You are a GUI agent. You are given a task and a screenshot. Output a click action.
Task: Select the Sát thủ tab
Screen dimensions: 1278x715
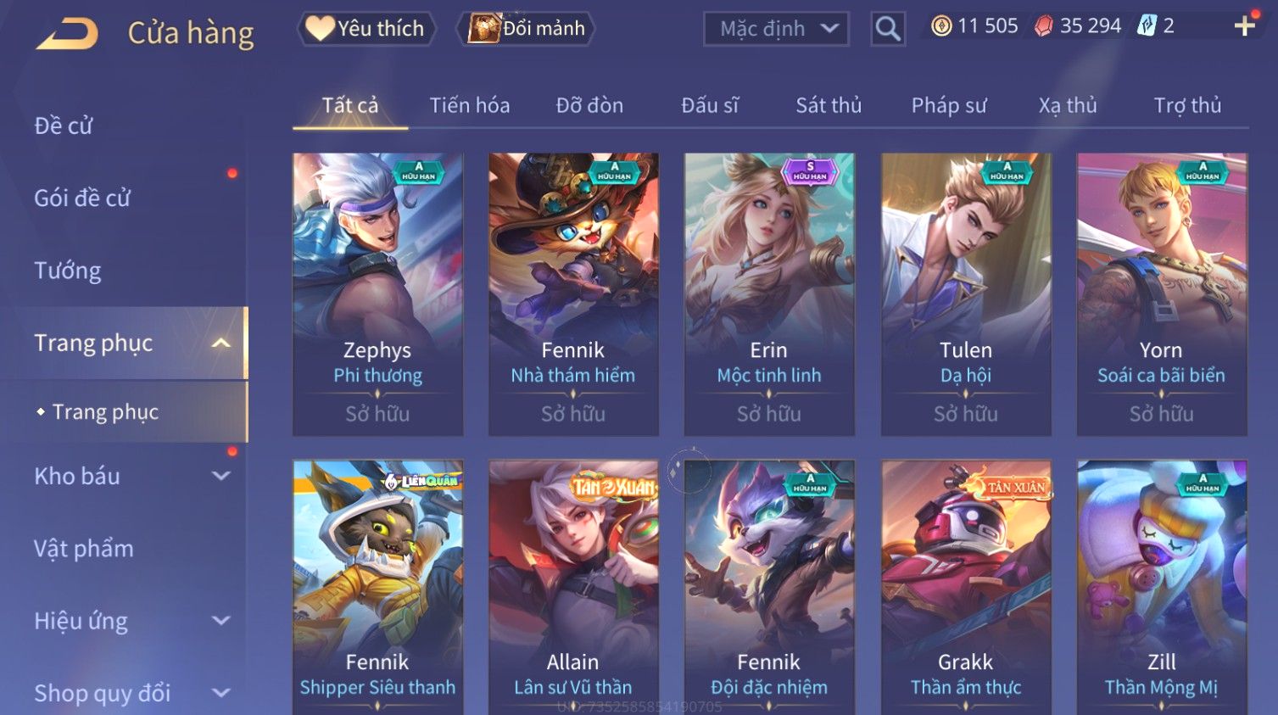tap(828, 105)
